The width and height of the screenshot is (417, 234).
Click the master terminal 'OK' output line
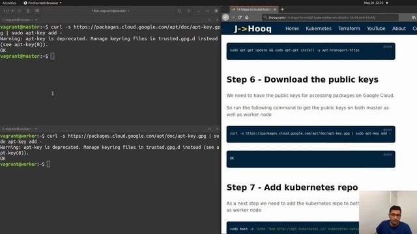coord(3,51)
